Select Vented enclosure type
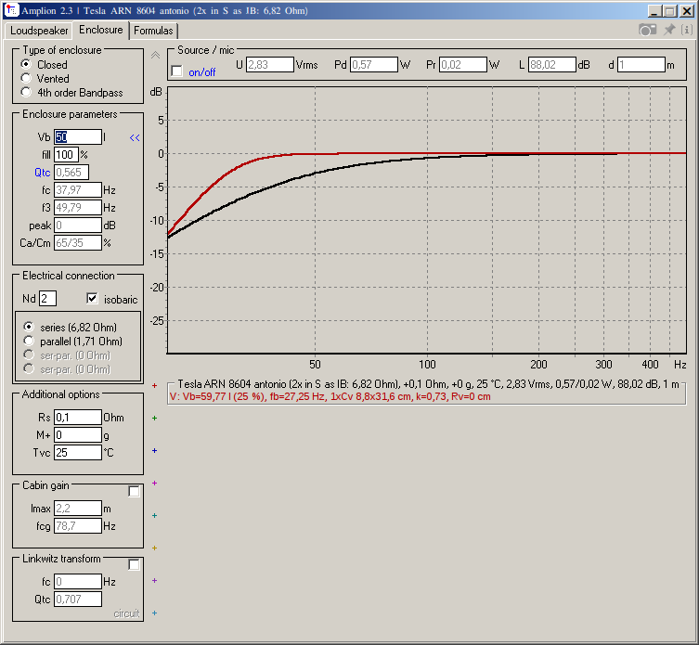Screen dimensions: 699x645 26,79
